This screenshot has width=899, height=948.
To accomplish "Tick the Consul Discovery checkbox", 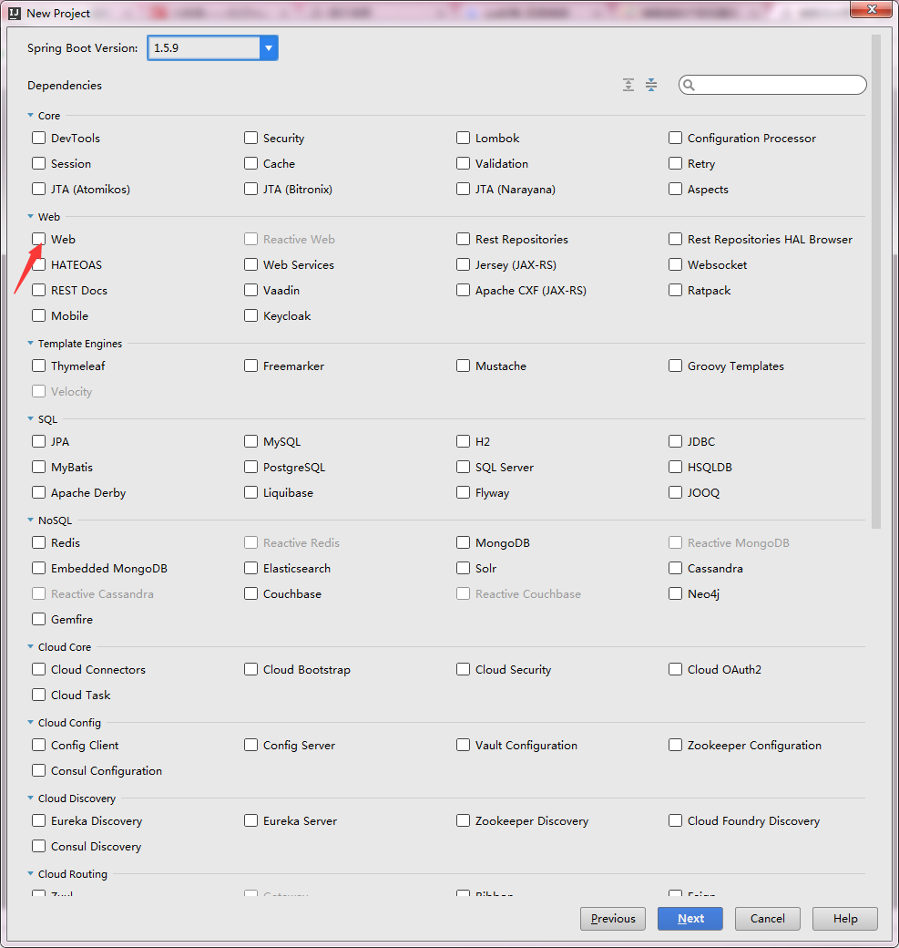I will point(38,846).
